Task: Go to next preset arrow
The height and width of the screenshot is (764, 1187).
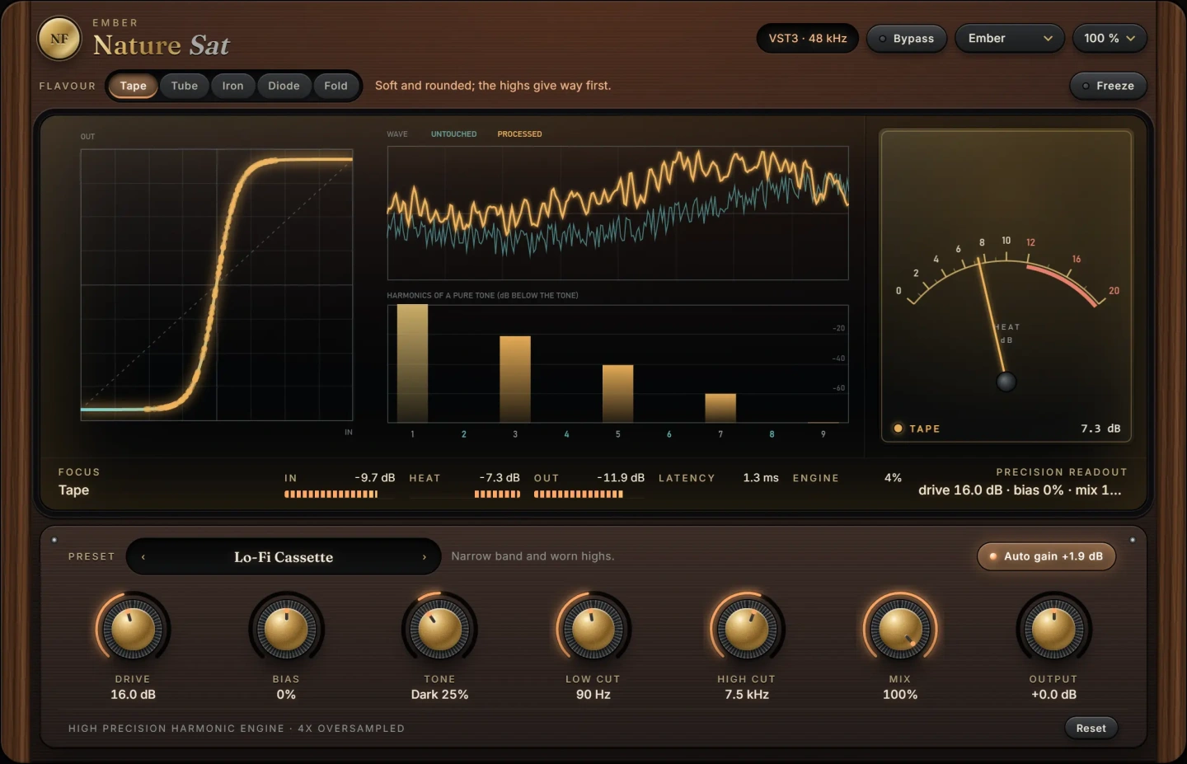Action: point(425,557)
